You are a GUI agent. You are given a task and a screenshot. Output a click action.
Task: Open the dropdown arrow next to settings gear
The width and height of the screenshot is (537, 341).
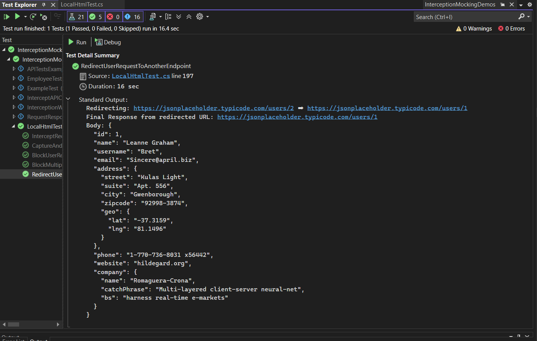click(x=208, y=17)
